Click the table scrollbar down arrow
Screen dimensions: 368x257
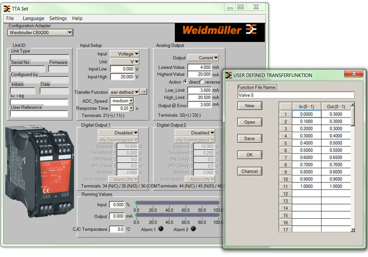pos(353,229)
